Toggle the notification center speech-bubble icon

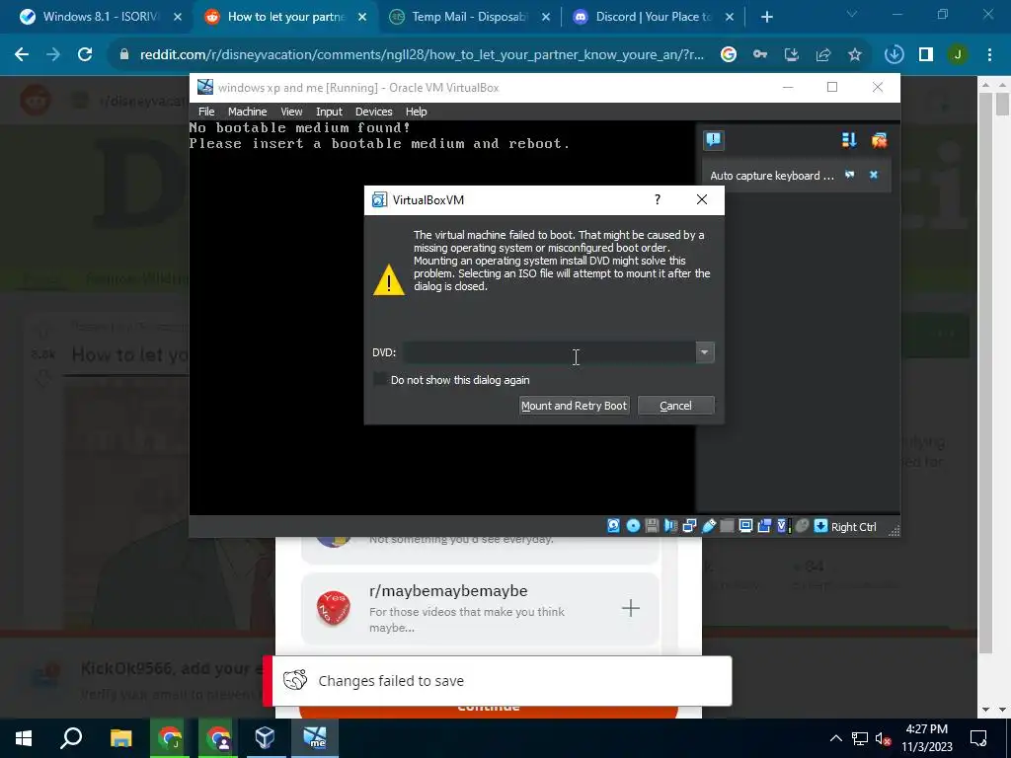[714, 140]
